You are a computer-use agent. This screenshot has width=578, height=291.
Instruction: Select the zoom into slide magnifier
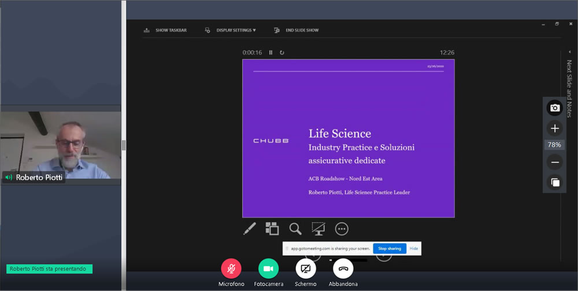tap(295, 229)
